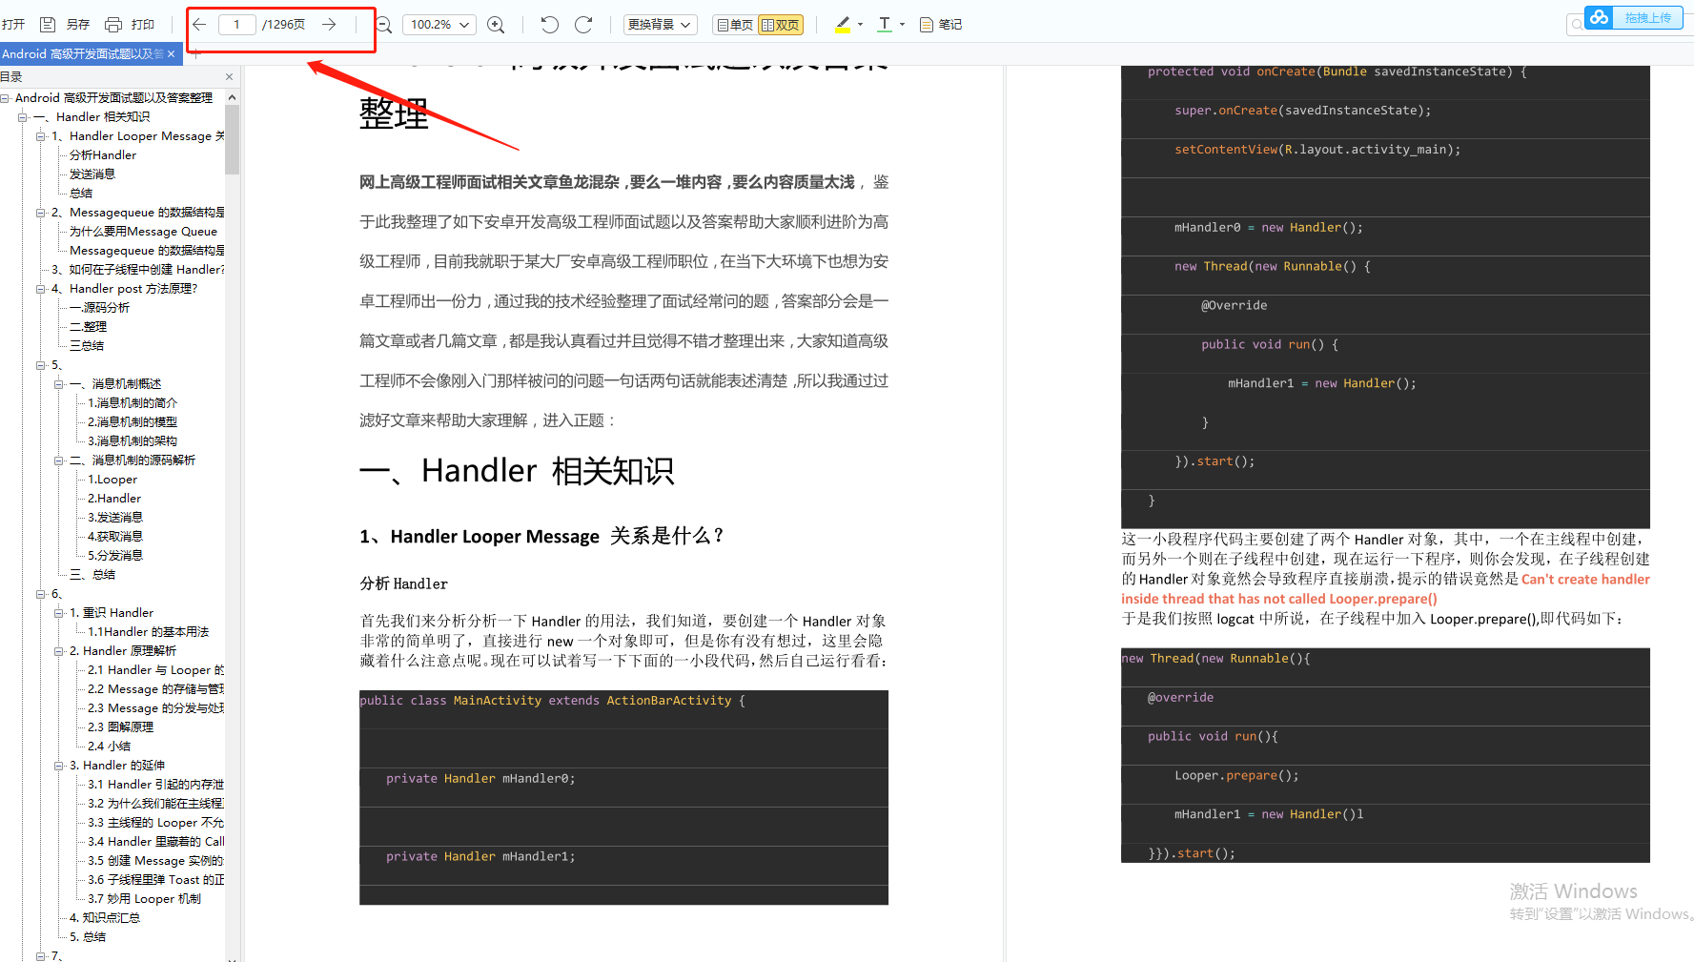The width and height of the screenshot is (1694, 962).
Task: Select 一.源码分析 outline entry
Action: pyautogui.click(x=99, y=307)
